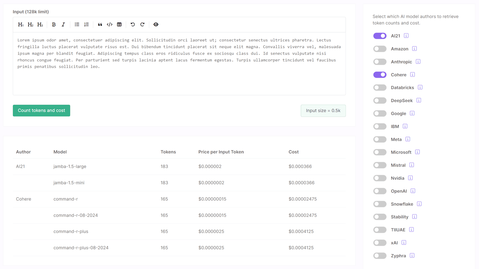Image resolution: width=479 pixels, height=269 pixels.
Task: Click inside the Lorem ipsum text editor
Action: coord(179,64)
